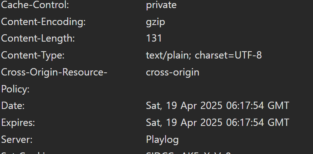Click the wrapped 'Policy:' label text
313x154 pixels.
[x=15, y=89]
